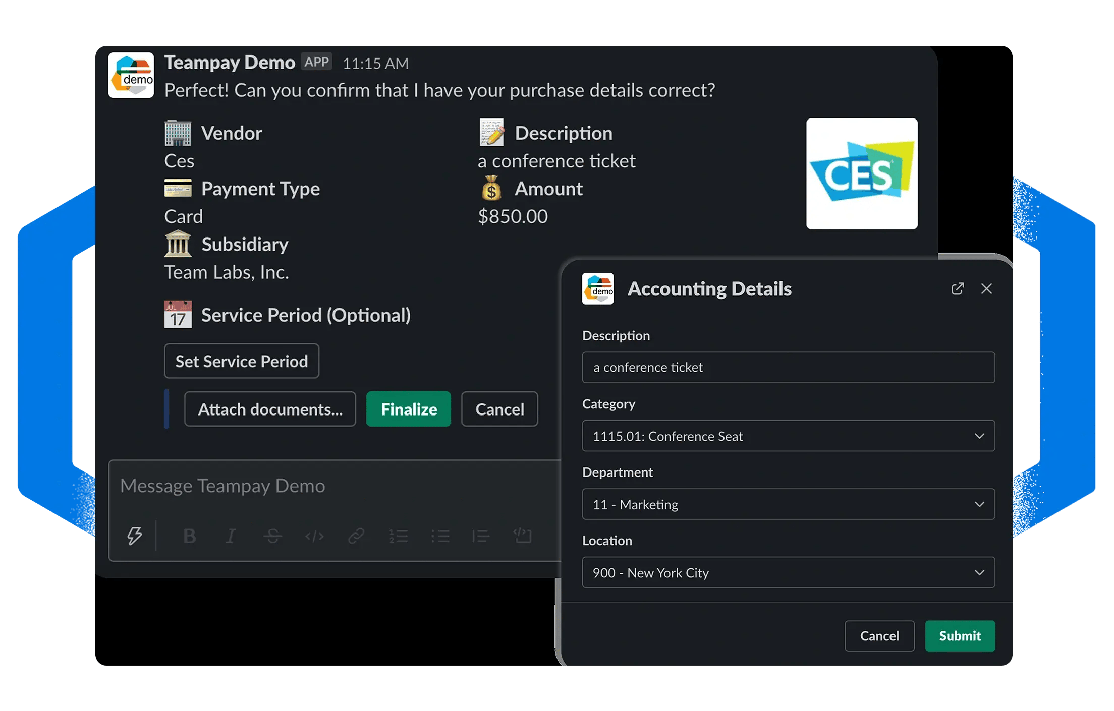Click the Italic formatting icon
1114x711 pixels.
(231, 536)
